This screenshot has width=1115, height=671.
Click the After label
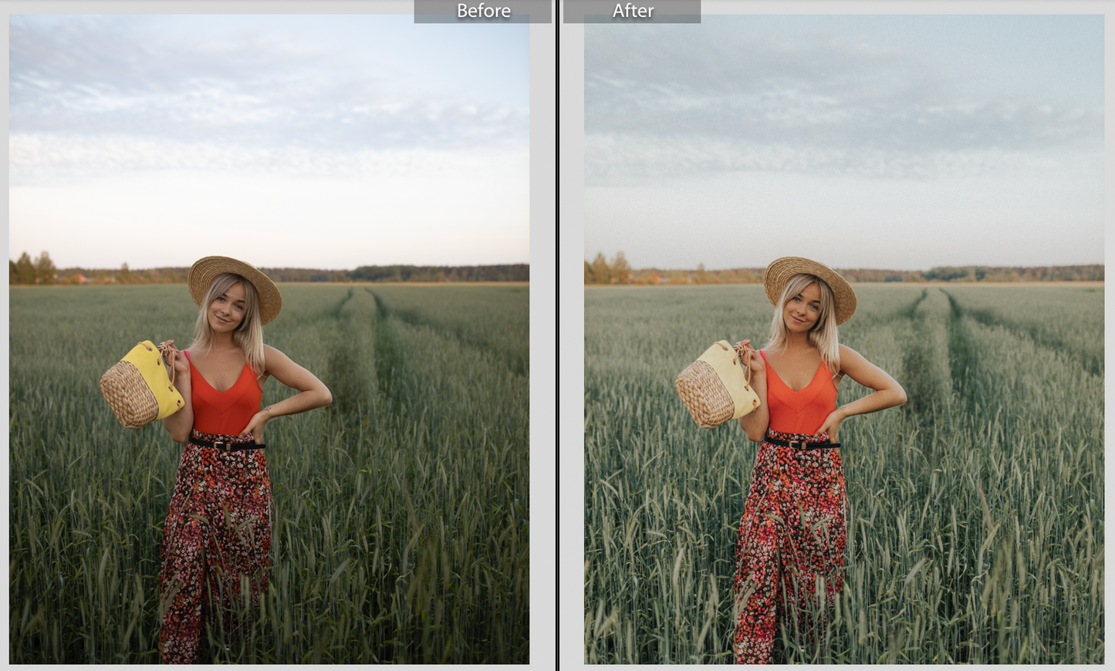[634, 12]
